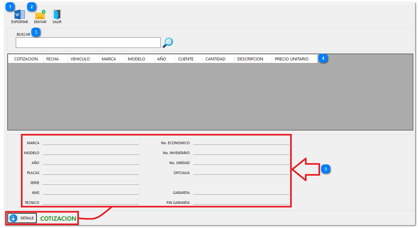The width and height of the screenshot is (418, 228).
Task: Click the MODELO column header in the grid
Action: [x=139, y=59]
